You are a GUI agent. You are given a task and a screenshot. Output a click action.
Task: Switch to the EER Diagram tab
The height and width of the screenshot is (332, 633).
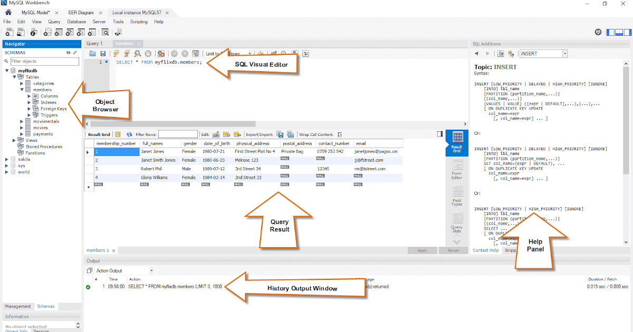coord(81,12)
